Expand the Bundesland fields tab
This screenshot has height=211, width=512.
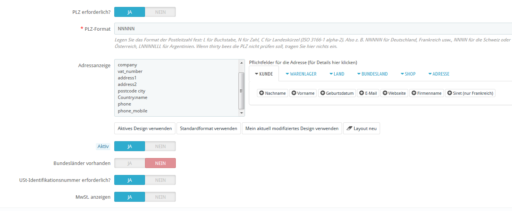pyautogui.click(x=372, y=74)
